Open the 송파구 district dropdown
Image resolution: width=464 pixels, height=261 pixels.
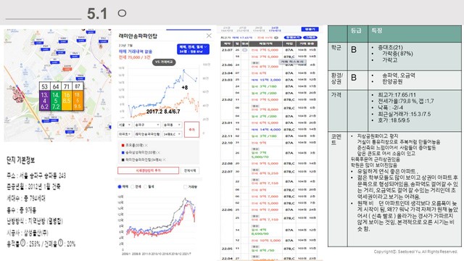[x=147, y=125]
